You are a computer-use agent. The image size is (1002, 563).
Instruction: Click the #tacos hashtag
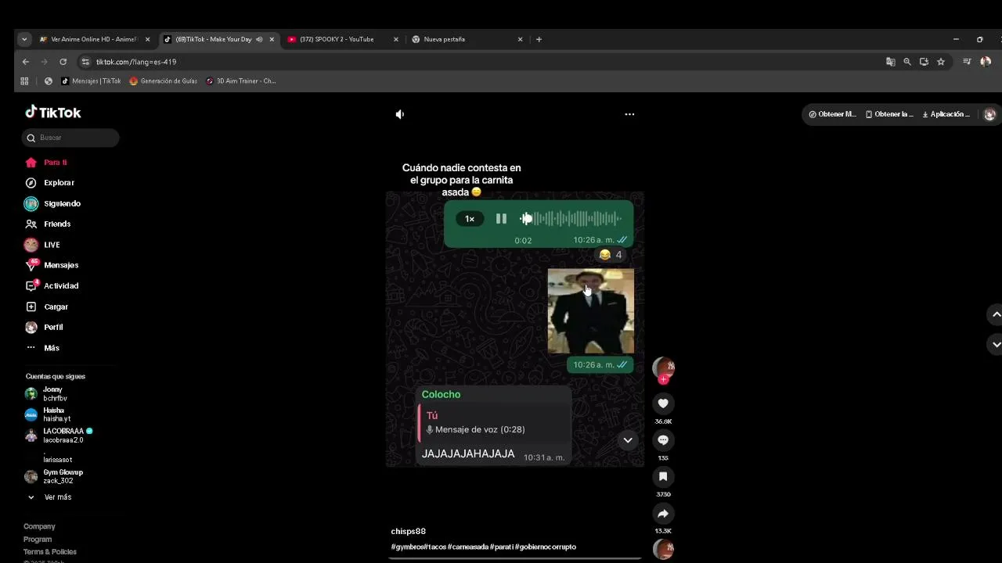point(435,547)
